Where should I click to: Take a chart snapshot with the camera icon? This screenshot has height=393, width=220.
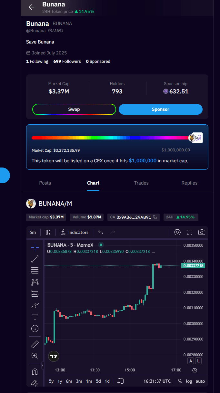tap(202, 232)
